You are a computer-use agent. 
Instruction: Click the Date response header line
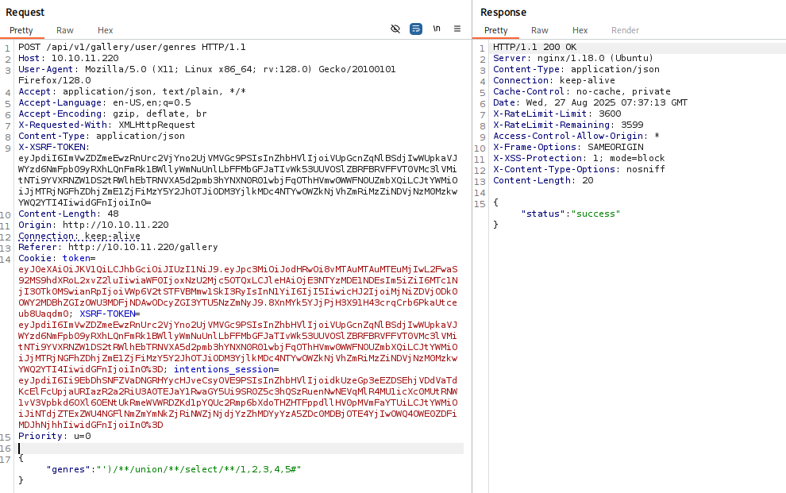tap(590, 102)
